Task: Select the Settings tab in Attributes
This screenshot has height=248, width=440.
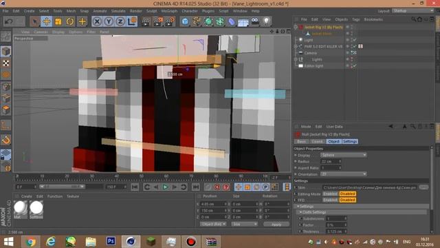Action: (x=350, y=141)
